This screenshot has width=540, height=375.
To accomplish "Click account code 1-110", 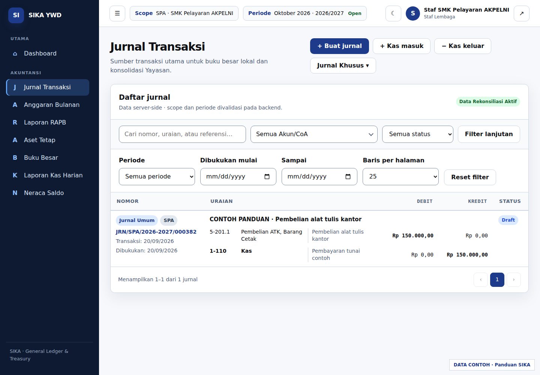I will tap(218, 251).
